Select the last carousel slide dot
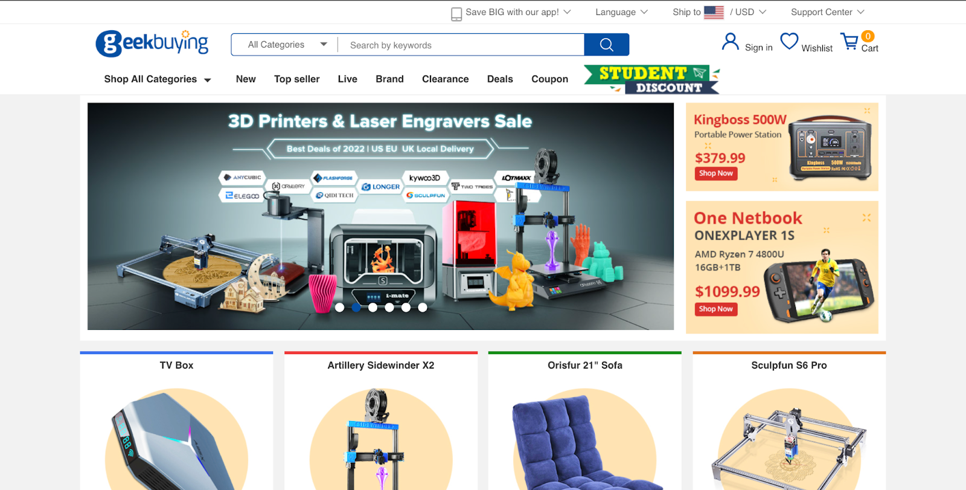 click(423, 308)
